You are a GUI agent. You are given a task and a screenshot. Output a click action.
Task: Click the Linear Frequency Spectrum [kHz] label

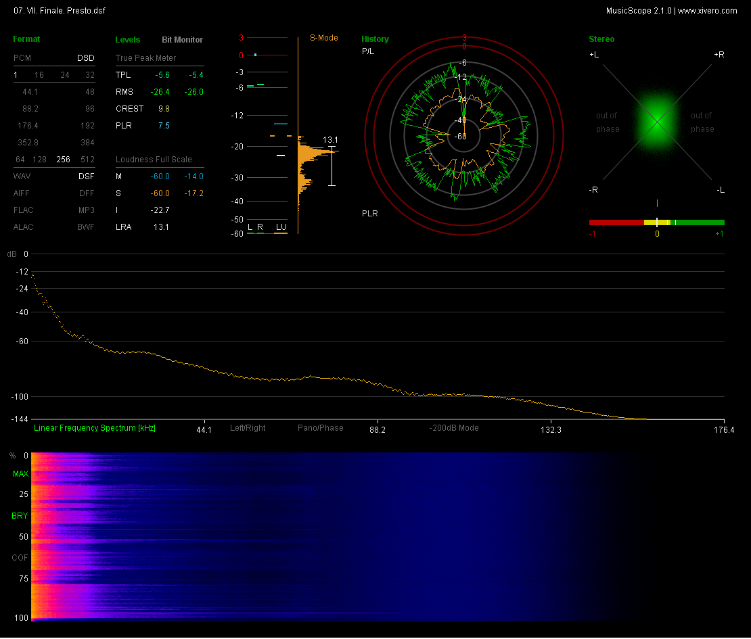coord(95,428)
